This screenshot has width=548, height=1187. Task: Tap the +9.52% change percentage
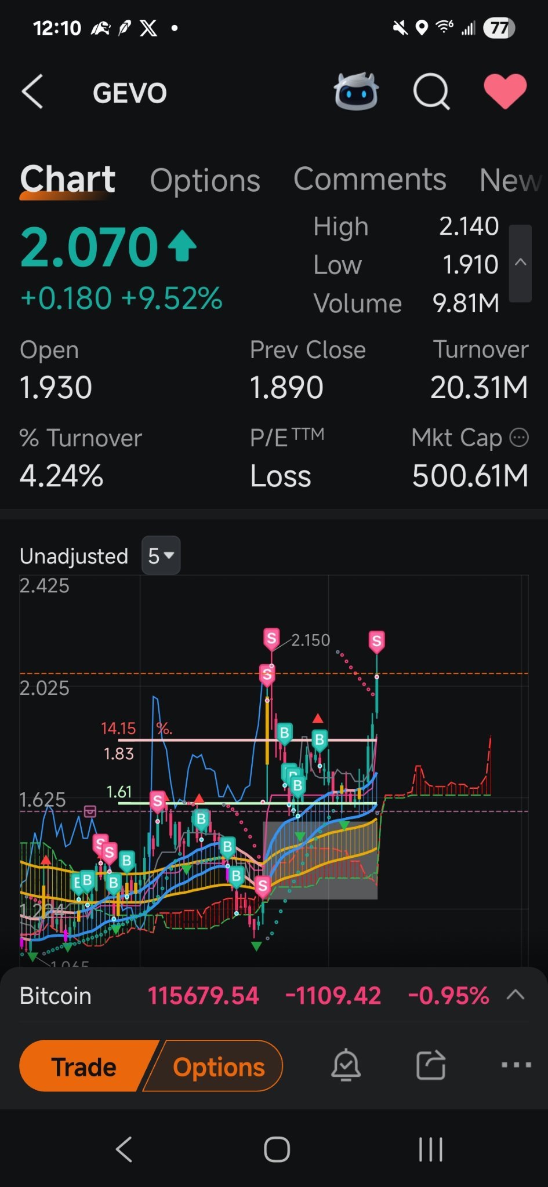click(x=172, y=298)
